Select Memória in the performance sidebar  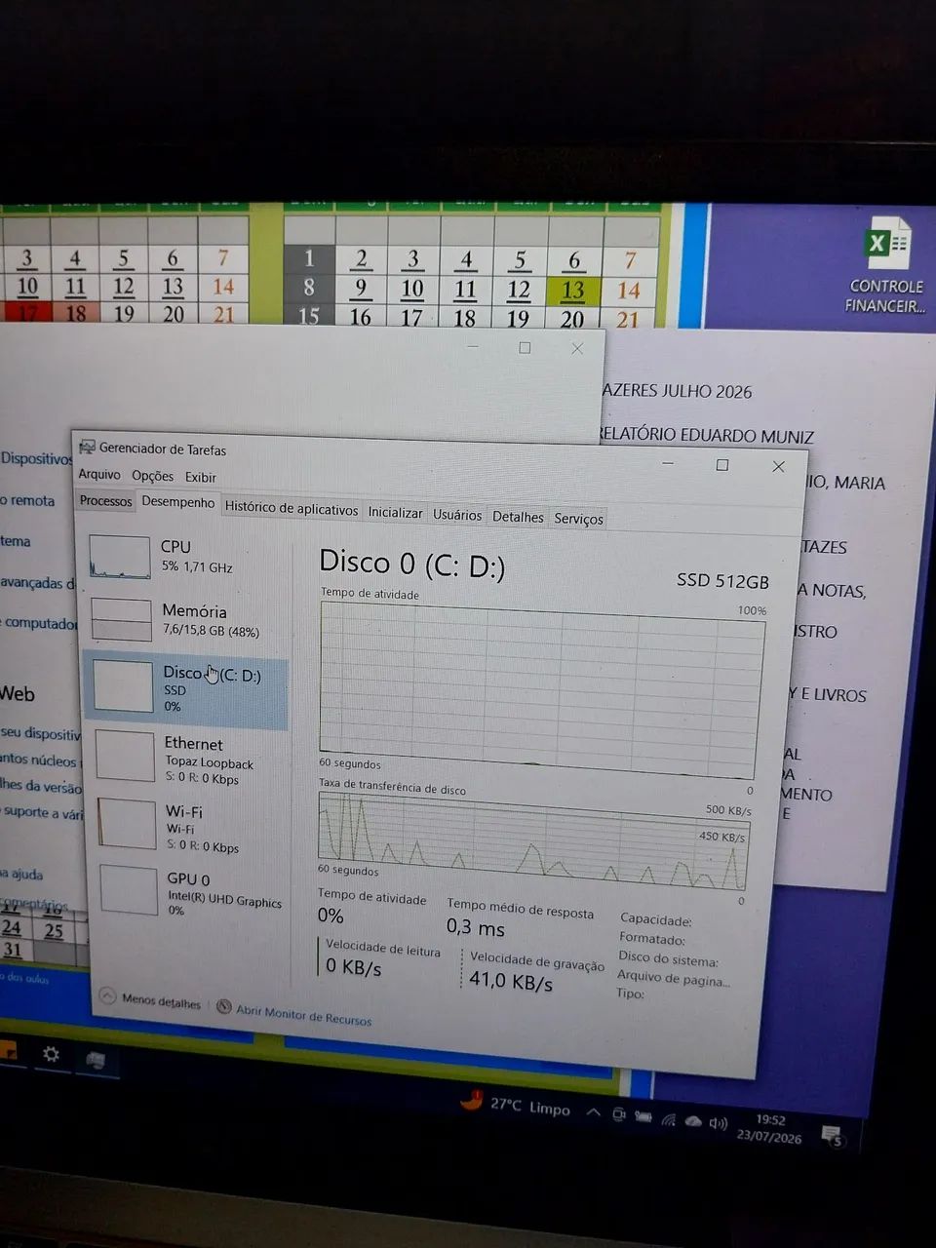[x=185, y=619]
